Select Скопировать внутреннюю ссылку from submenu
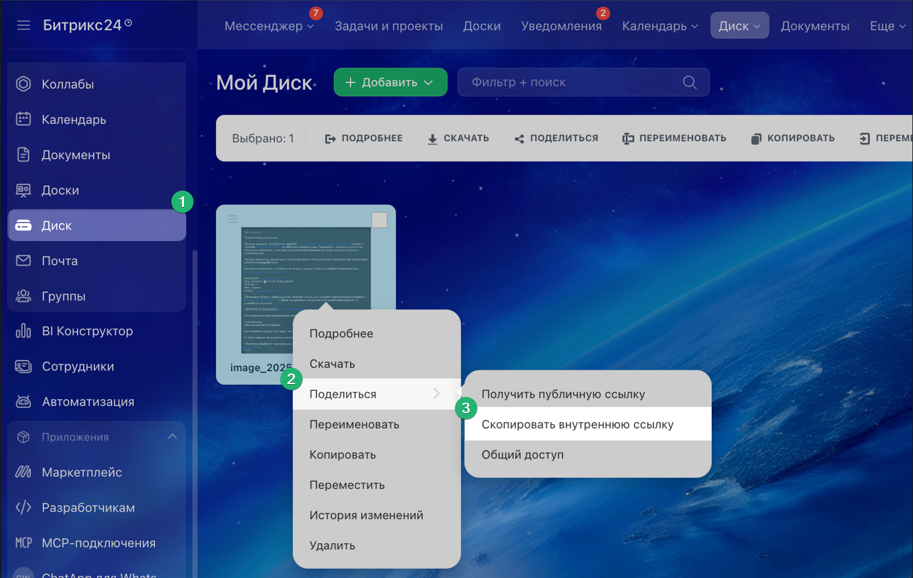Screen dimensions: 913x578 577,424
